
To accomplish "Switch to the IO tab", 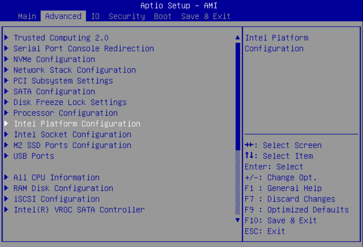I will click(95, 16).
